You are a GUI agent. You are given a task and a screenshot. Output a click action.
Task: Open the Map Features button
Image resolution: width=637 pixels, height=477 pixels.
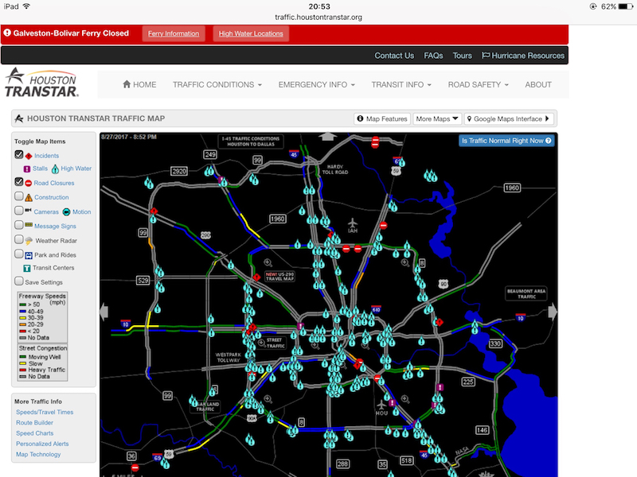click(382, 118)
